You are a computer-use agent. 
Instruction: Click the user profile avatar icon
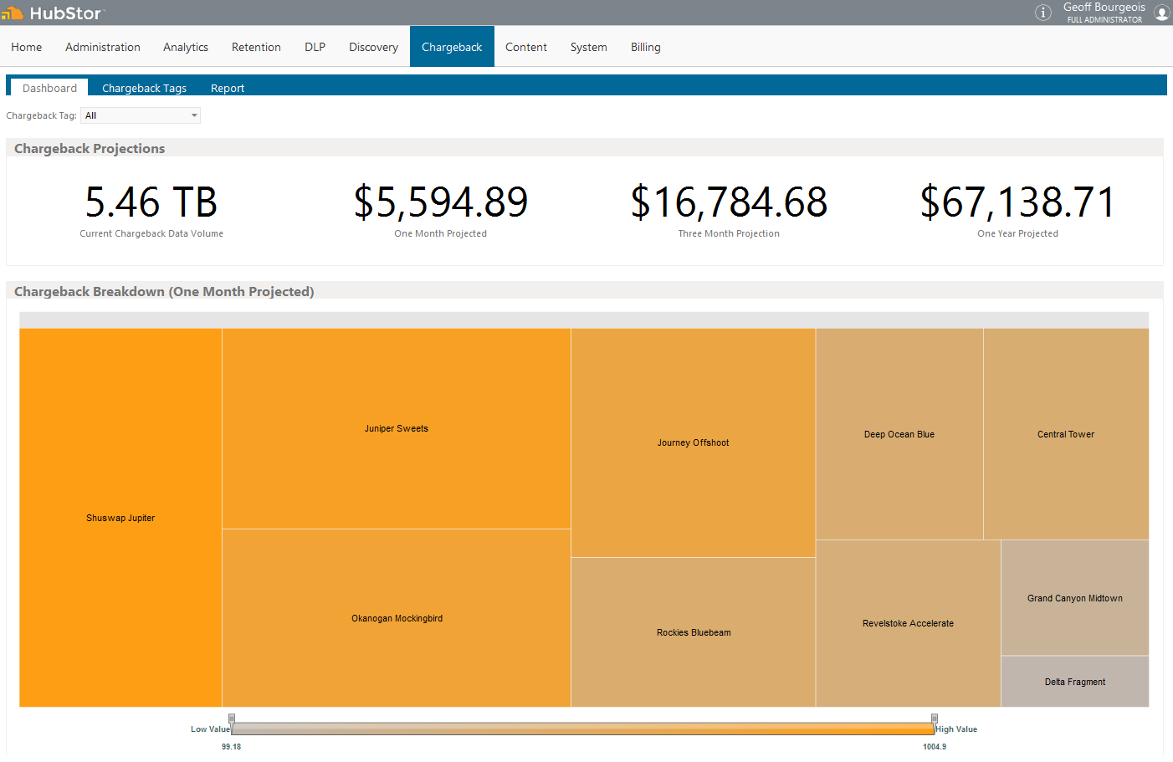[x=1161, y=13]
